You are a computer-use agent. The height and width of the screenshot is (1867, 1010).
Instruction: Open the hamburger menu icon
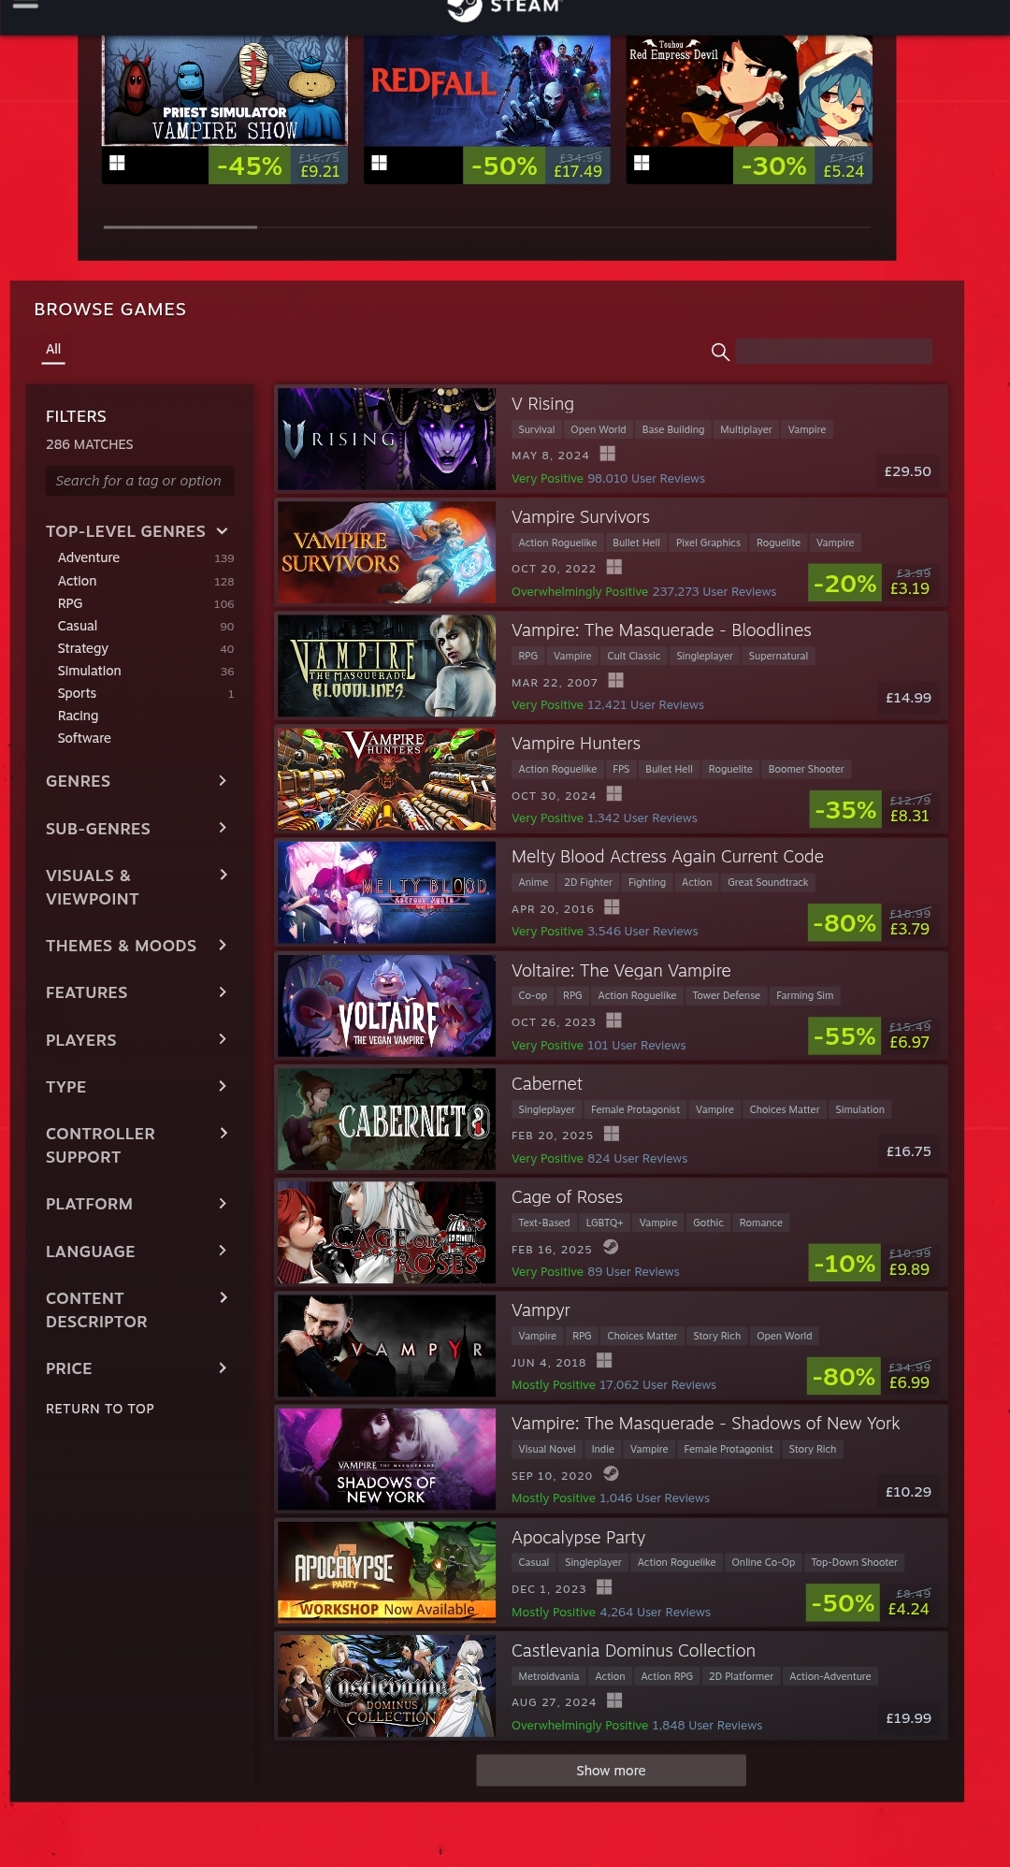pyautogui.click(x=25, y=5)
